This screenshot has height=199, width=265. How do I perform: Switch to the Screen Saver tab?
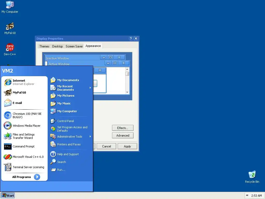74,46
